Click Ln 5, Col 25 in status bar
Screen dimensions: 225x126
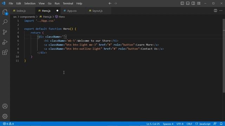(153, 124)
